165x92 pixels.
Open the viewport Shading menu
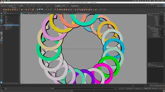(x=25, y=12)
